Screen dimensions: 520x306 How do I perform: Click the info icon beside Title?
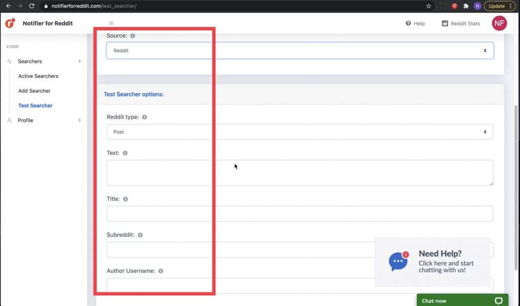click(125, 199)
